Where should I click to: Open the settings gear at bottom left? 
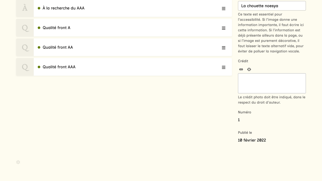click(18, 162)
